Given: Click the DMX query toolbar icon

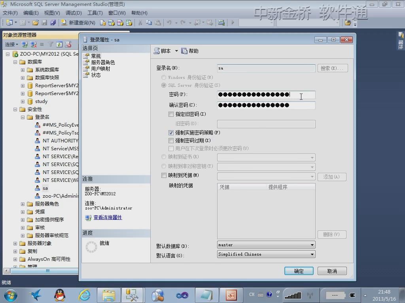Looking at the screenshot, I should point(120,22).
